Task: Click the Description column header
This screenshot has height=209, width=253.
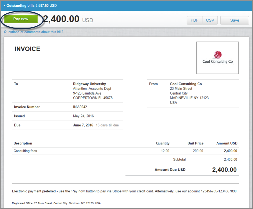Action: tap(23, 143)
